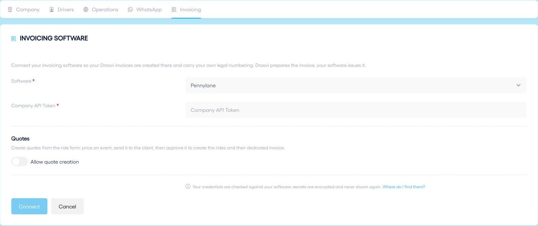Screen dimensions: 538x226
Task: Select the Invoicing tab
Action: [186, 10]
